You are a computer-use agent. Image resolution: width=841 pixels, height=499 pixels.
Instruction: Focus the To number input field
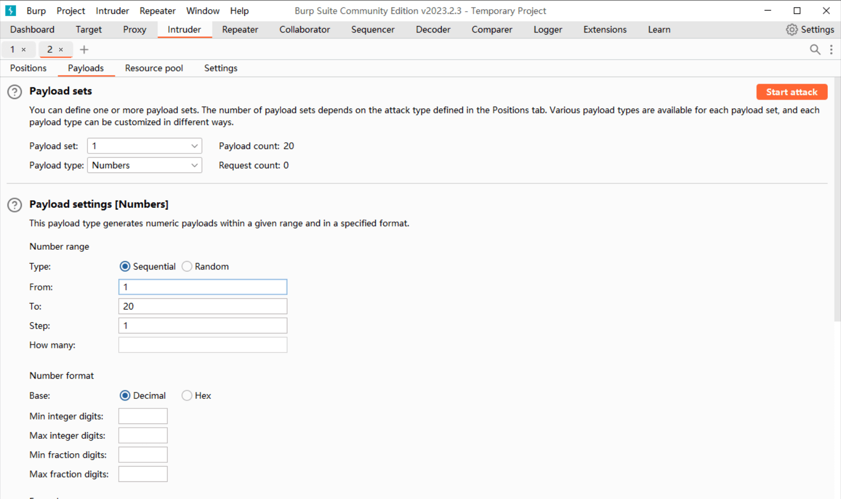[x=202, y=306]
